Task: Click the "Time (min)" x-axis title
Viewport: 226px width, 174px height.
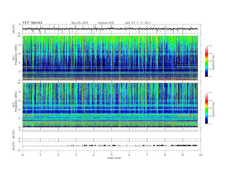Action: tap(114, 158)
